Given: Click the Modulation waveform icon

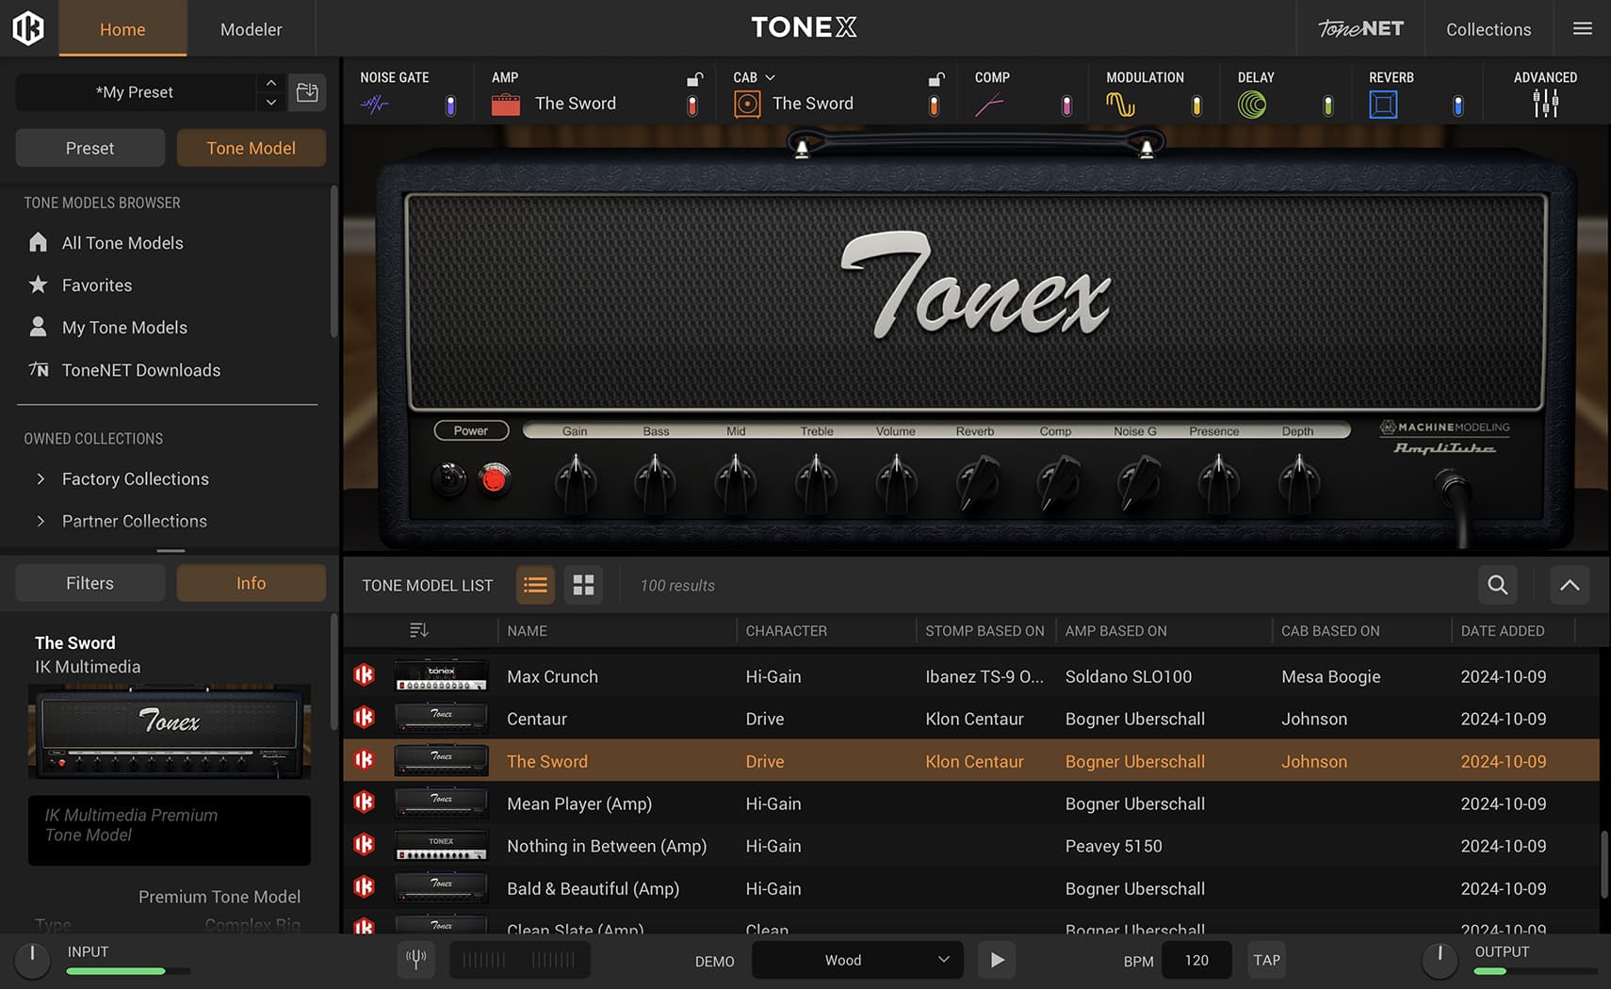Looking at the screenshot, I should tap(1120, 105).
